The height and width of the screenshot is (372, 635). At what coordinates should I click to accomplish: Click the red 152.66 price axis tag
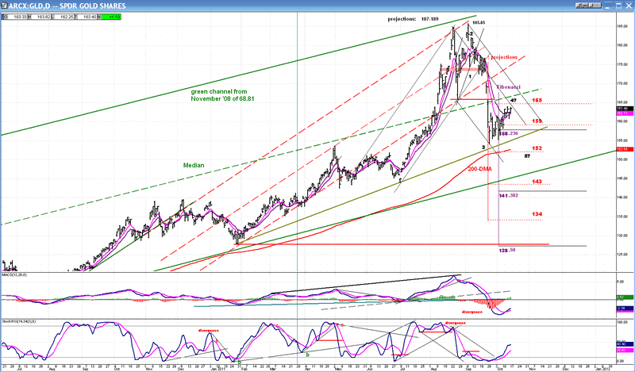coord(623,149)
